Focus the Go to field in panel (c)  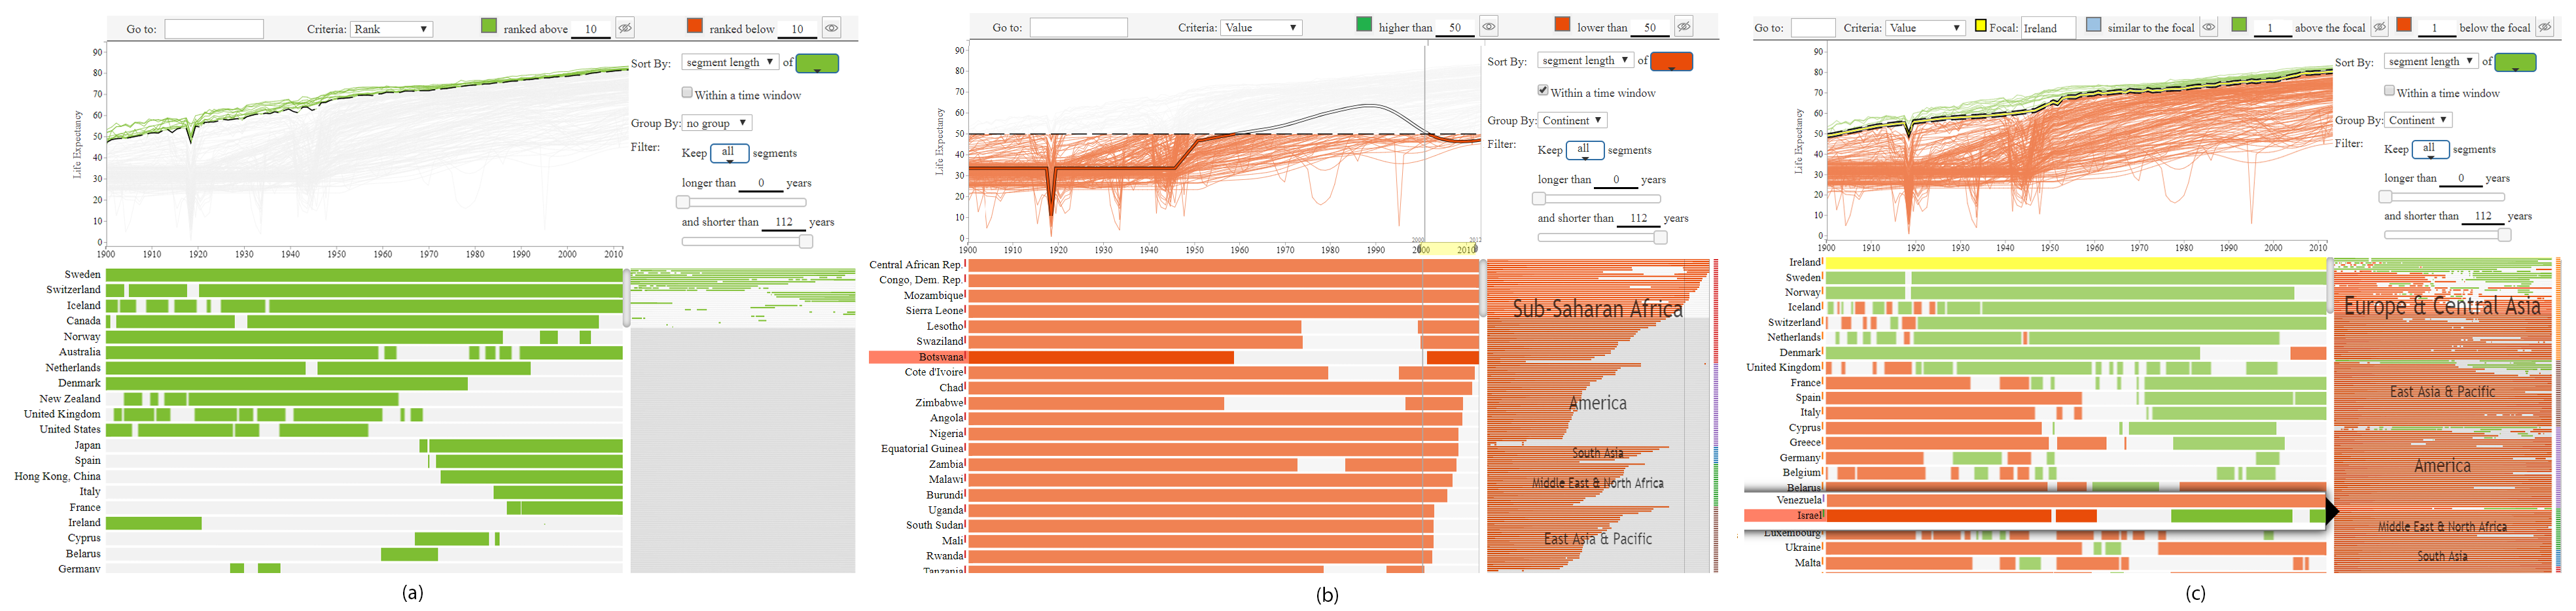(x=1813, y=28)
